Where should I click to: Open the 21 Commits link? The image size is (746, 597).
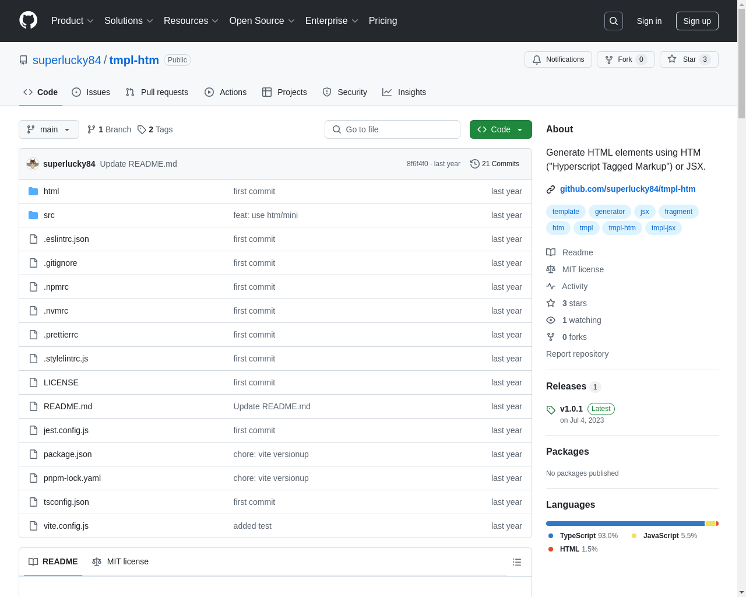click(x=495, y=164)
